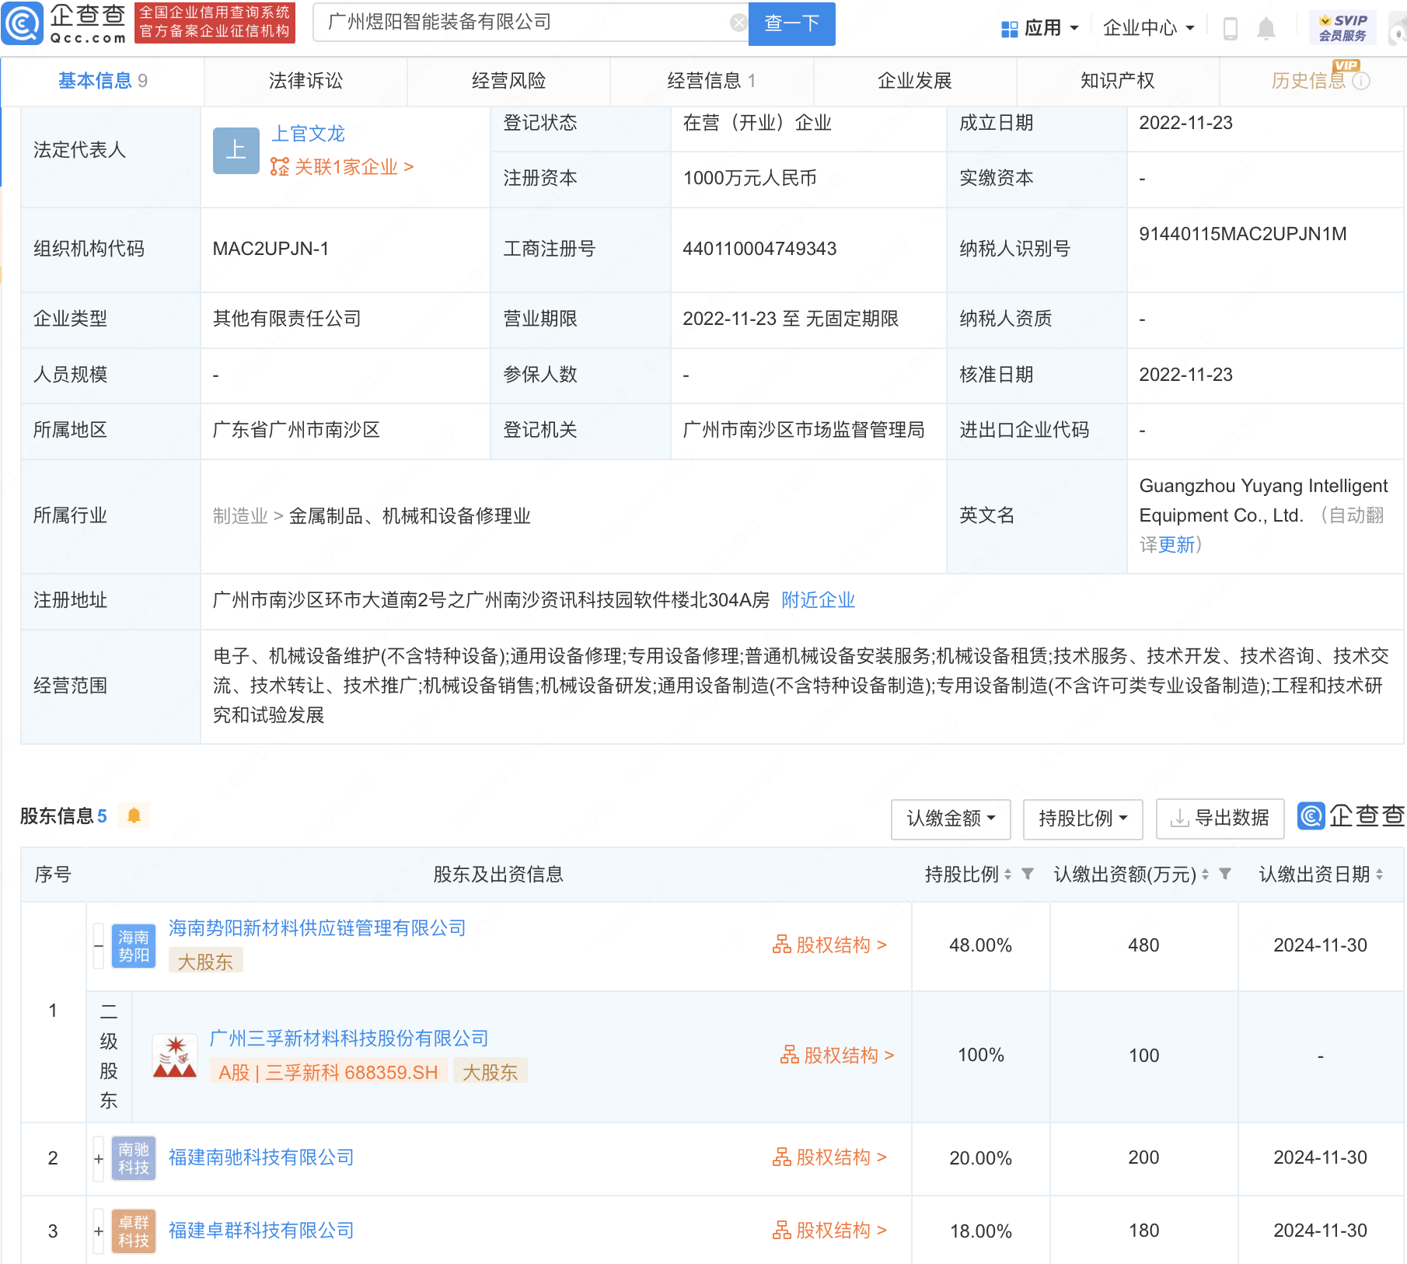This screenshot has width=1407, height=1264.
Task: Open SVIP 会员服务
Action: [1342, 28]
